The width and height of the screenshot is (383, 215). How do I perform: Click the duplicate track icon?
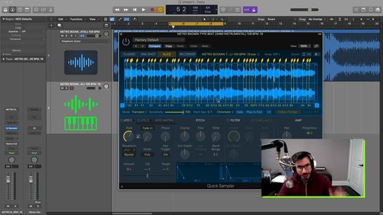point(59,25)
